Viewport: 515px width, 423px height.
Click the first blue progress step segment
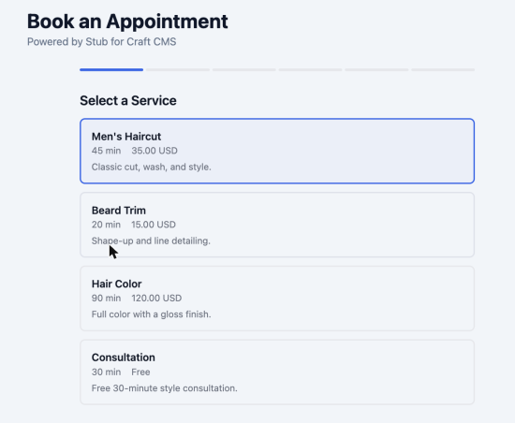click(111, 69)
